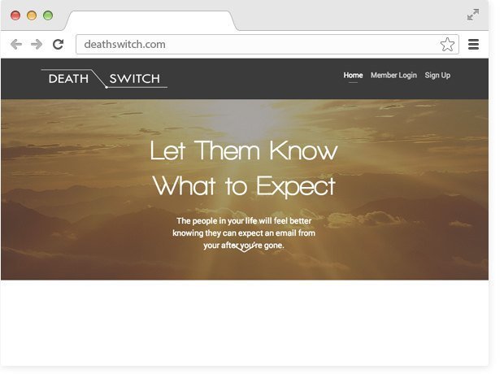Click the browser forward arrow
This screenshot has width=504, height=374.
pyautogui.click(x=37, y=44)
